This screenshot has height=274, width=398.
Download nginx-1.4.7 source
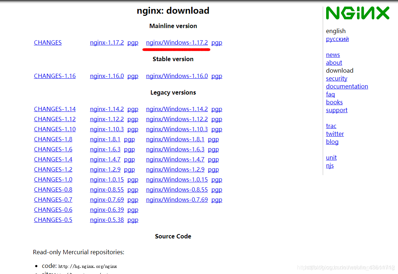[105, 159]
